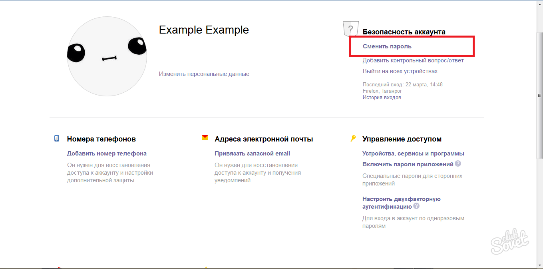Click Добавить номер телефона link
543x269 pixels.
107,153
